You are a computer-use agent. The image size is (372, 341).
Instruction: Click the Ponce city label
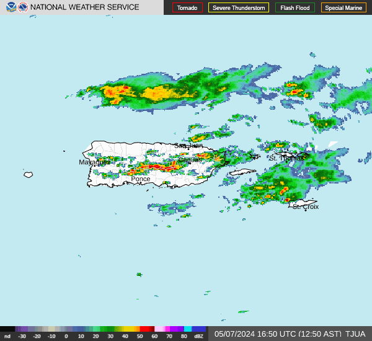(x=141, y=179)
